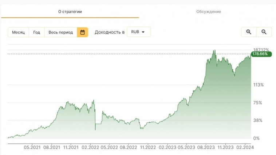Viewport: 276px width, 155px height.
Task: Select the Год period button
Action: click(37, 32)
